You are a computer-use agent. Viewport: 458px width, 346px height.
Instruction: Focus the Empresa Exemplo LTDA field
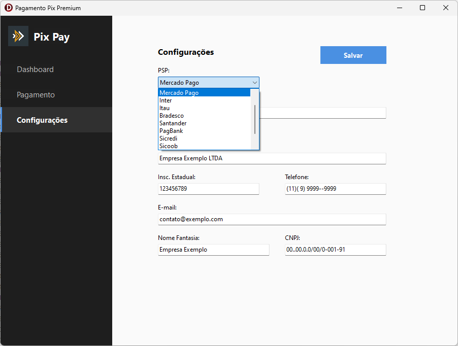coord(272,158)
